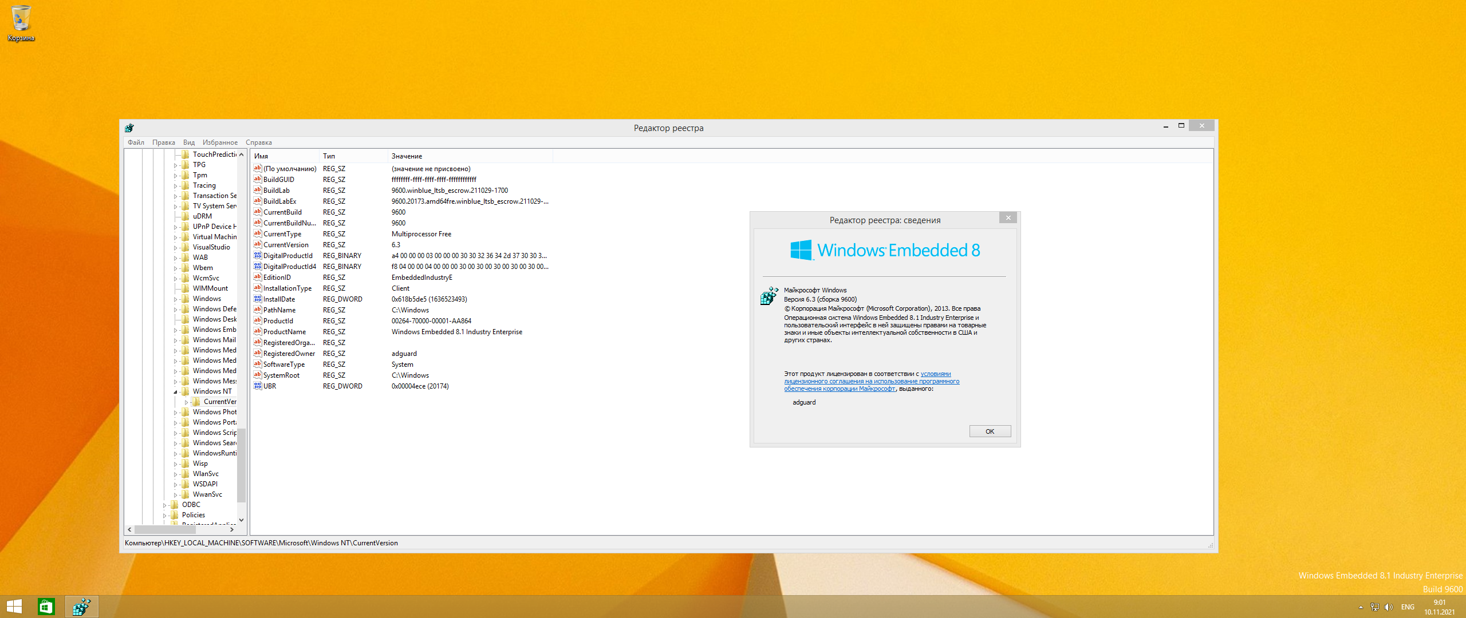Open the Recycle Bin desktop icon
This screenshot has height=618, width=1466.
pos(21,23)
